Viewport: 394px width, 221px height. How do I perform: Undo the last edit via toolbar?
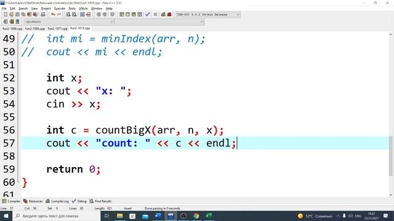click(x=53, y=15)
